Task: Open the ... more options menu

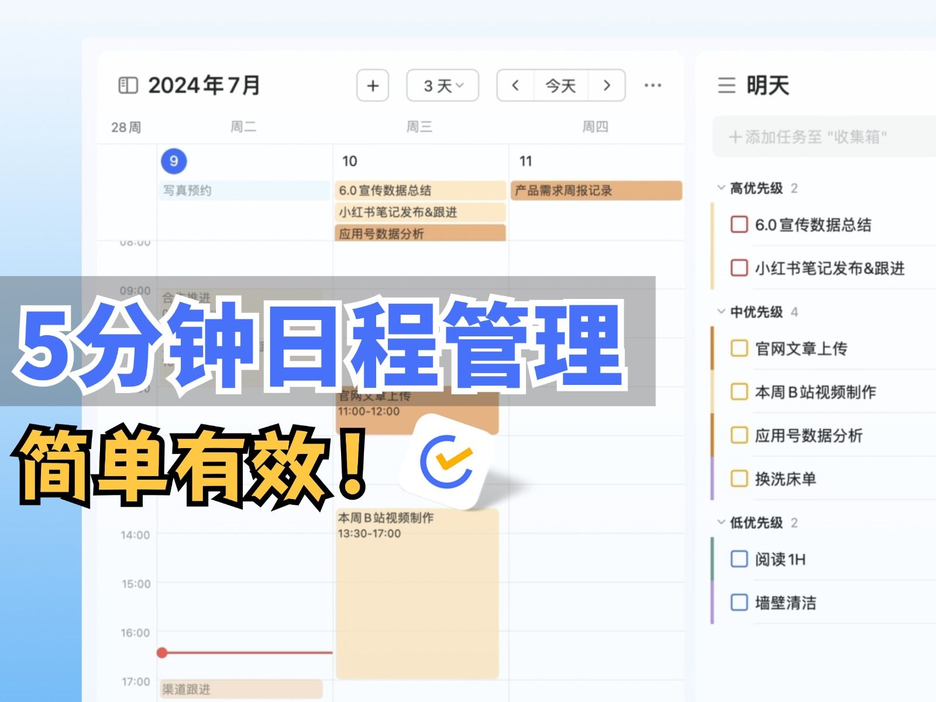Action: [x=651, y=85]
